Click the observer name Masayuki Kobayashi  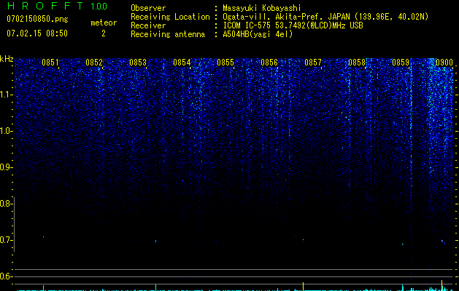pyautogui.click(x=262, y=8)
